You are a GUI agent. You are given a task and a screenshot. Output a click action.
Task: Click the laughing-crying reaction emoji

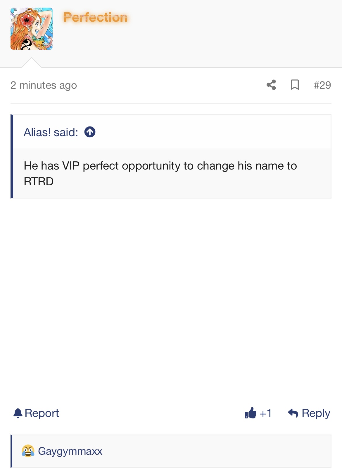pos(28,451)
